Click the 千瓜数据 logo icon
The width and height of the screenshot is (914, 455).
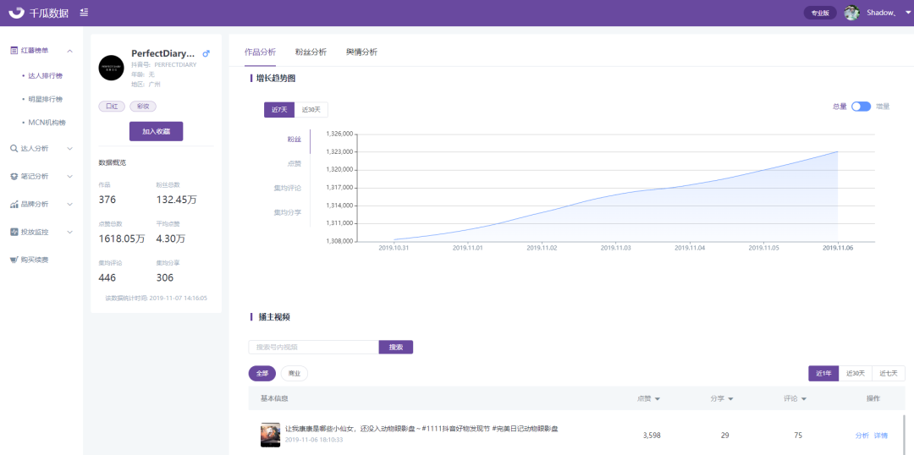coord(17,12)
